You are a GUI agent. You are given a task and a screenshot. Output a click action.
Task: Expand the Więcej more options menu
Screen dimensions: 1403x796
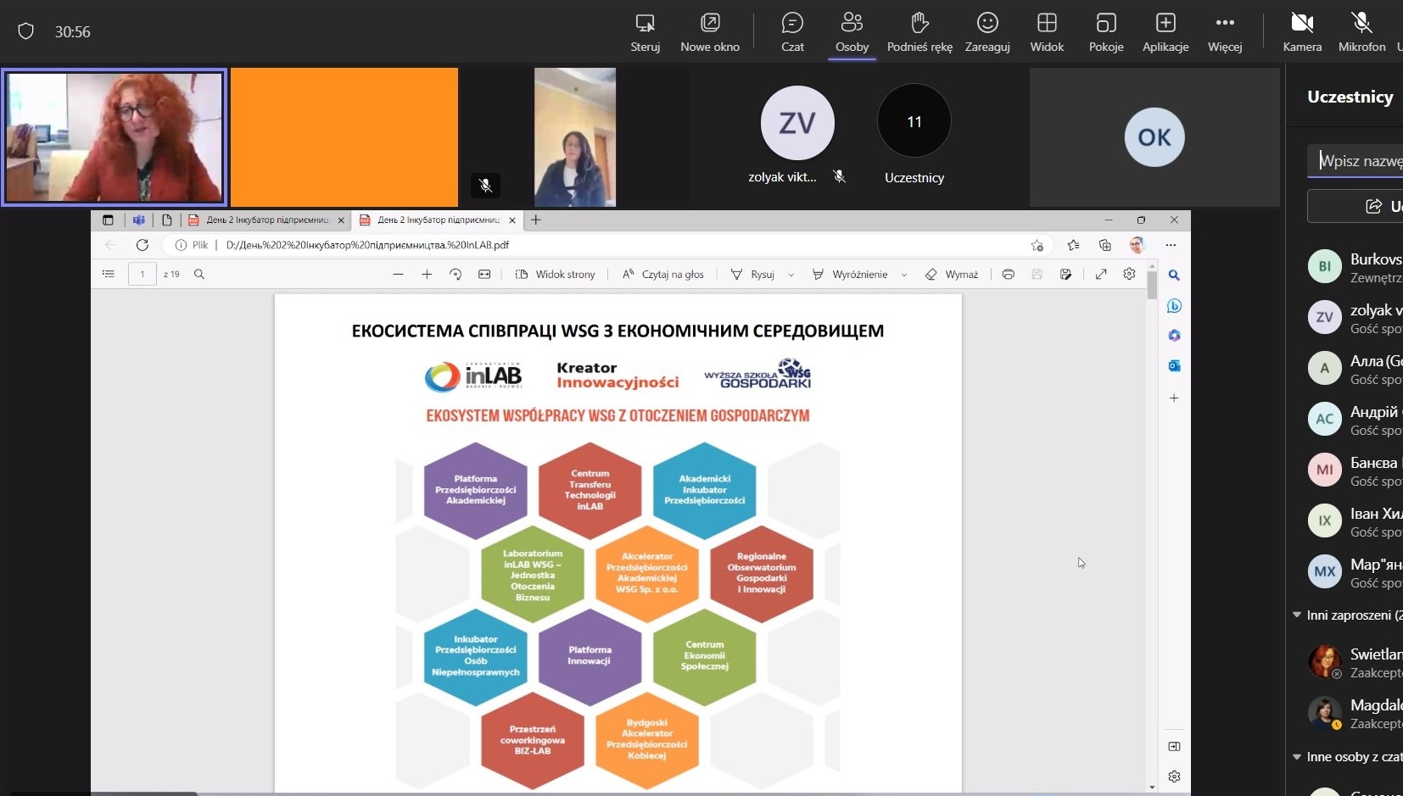coord(1225,32)
